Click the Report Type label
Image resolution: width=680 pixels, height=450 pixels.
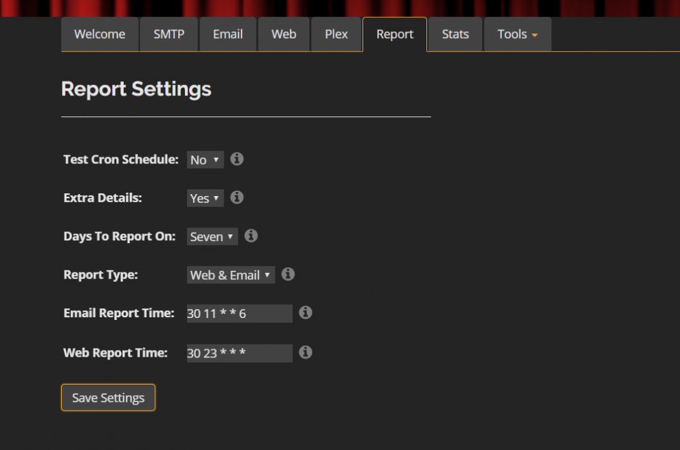101,274
